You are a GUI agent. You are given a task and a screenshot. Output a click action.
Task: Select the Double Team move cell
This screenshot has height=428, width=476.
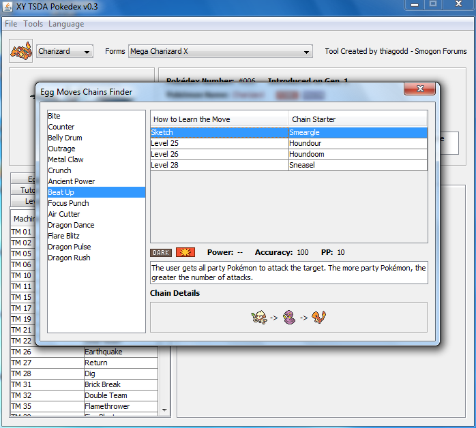pyautogui.click(x=121, y=395)
